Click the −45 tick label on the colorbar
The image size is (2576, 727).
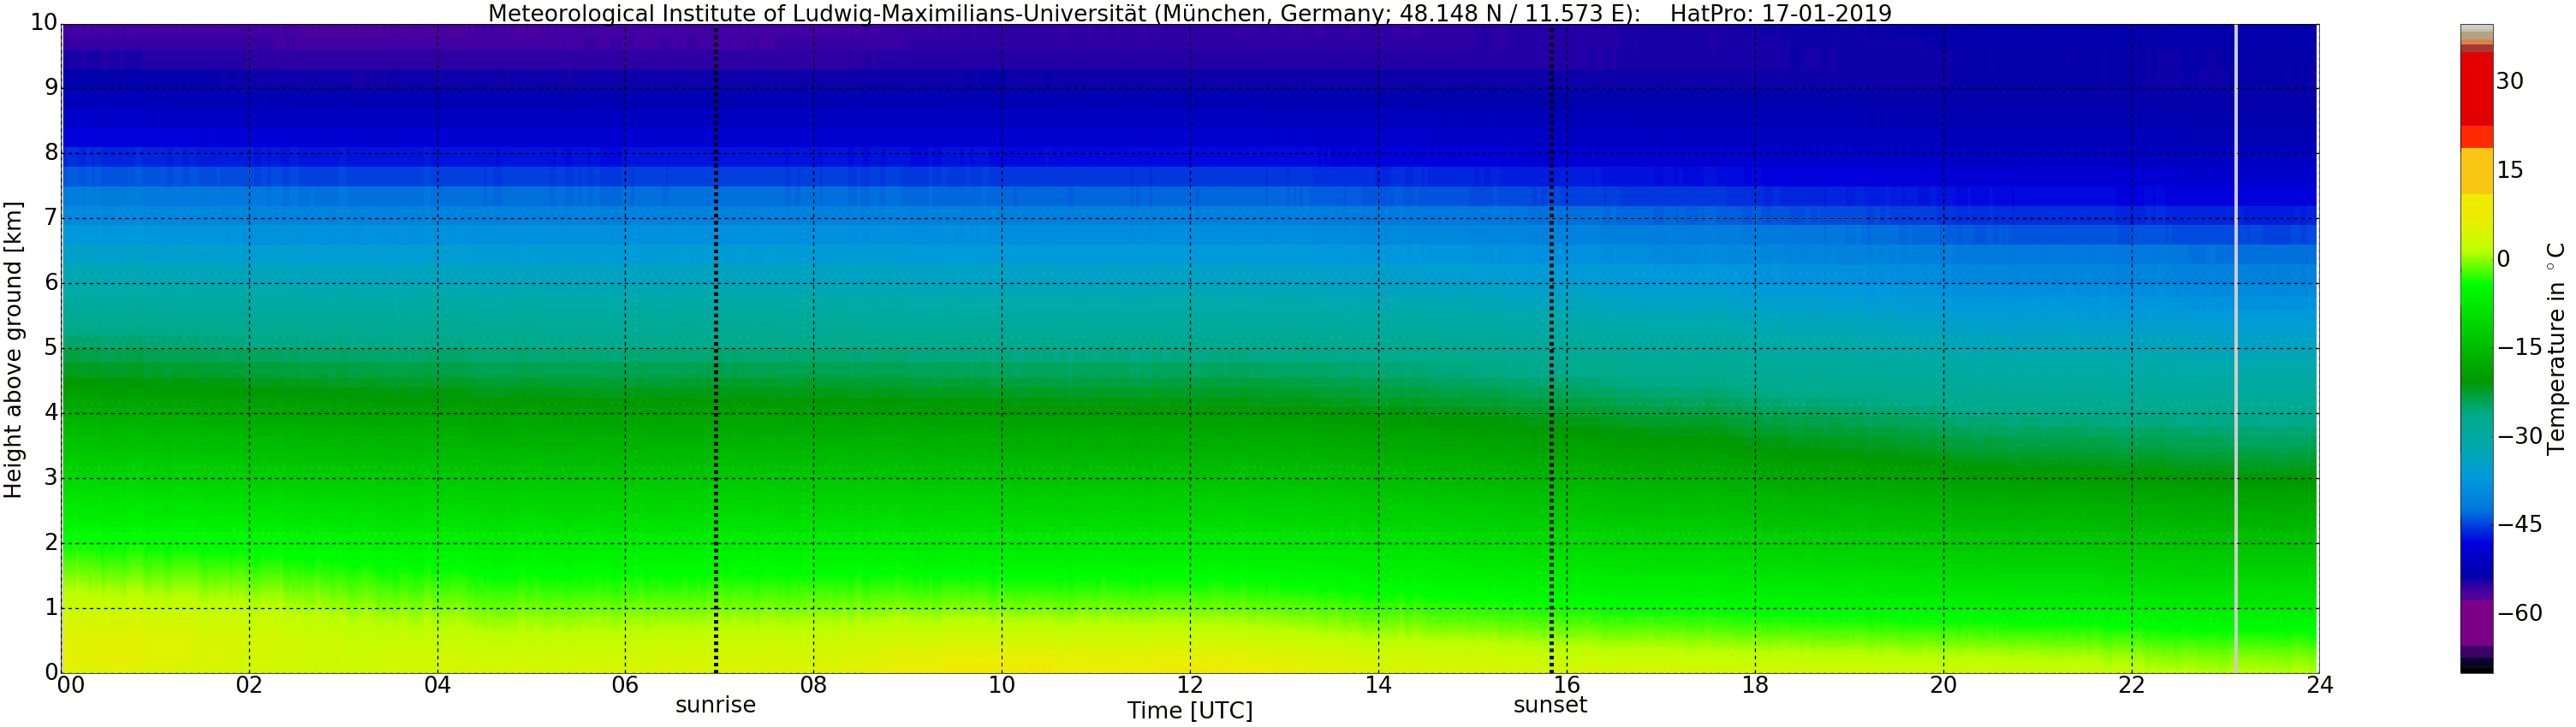(2519, 524)
